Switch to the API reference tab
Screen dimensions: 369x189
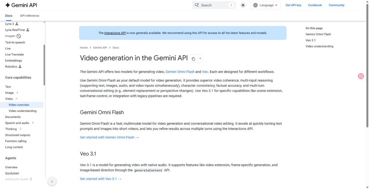(30, 16)
